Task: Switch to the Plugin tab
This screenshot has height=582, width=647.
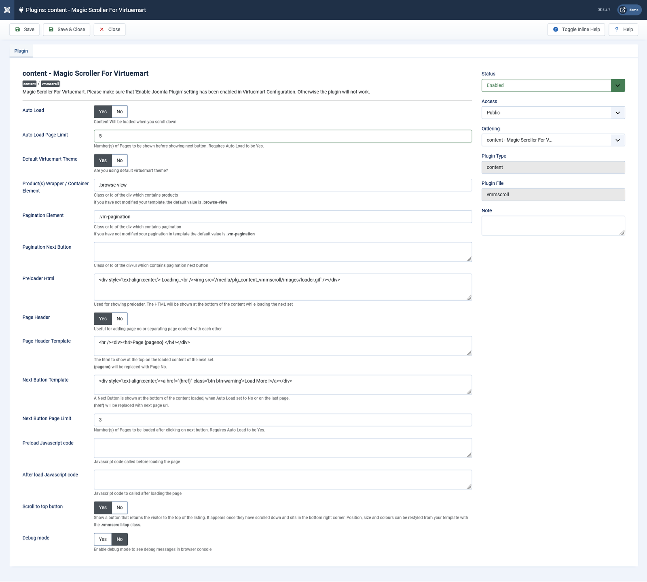Action: pos(21,51)
